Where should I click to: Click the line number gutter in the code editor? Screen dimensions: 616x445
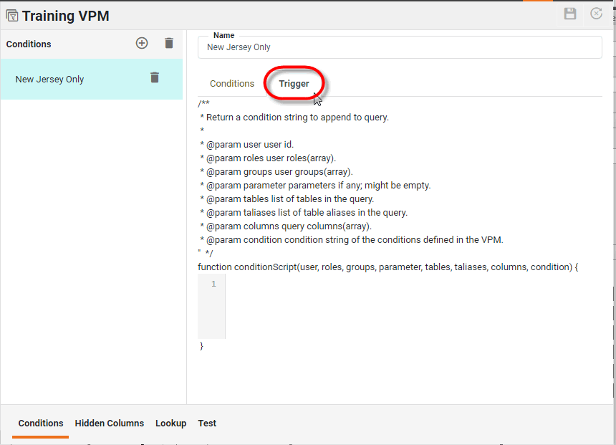click(x=211, y=284)
